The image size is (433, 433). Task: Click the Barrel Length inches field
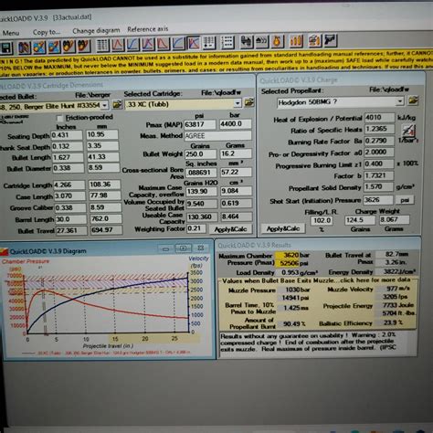tap(70, 219)
